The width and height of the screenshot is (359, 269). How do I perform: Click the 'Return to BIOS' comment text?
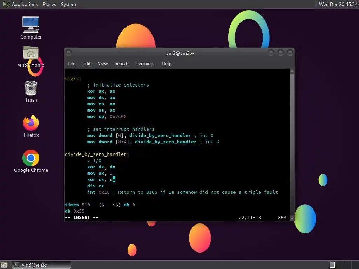(137, 192)
